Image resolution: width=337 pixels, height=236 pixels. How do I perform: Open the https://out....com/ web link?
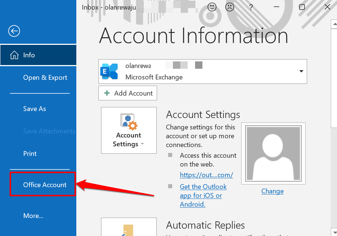[206, 175]
